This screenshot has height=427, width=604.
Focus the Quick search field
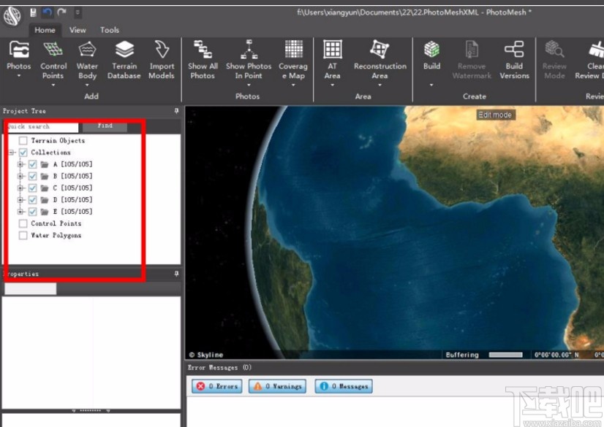point(41,126)
